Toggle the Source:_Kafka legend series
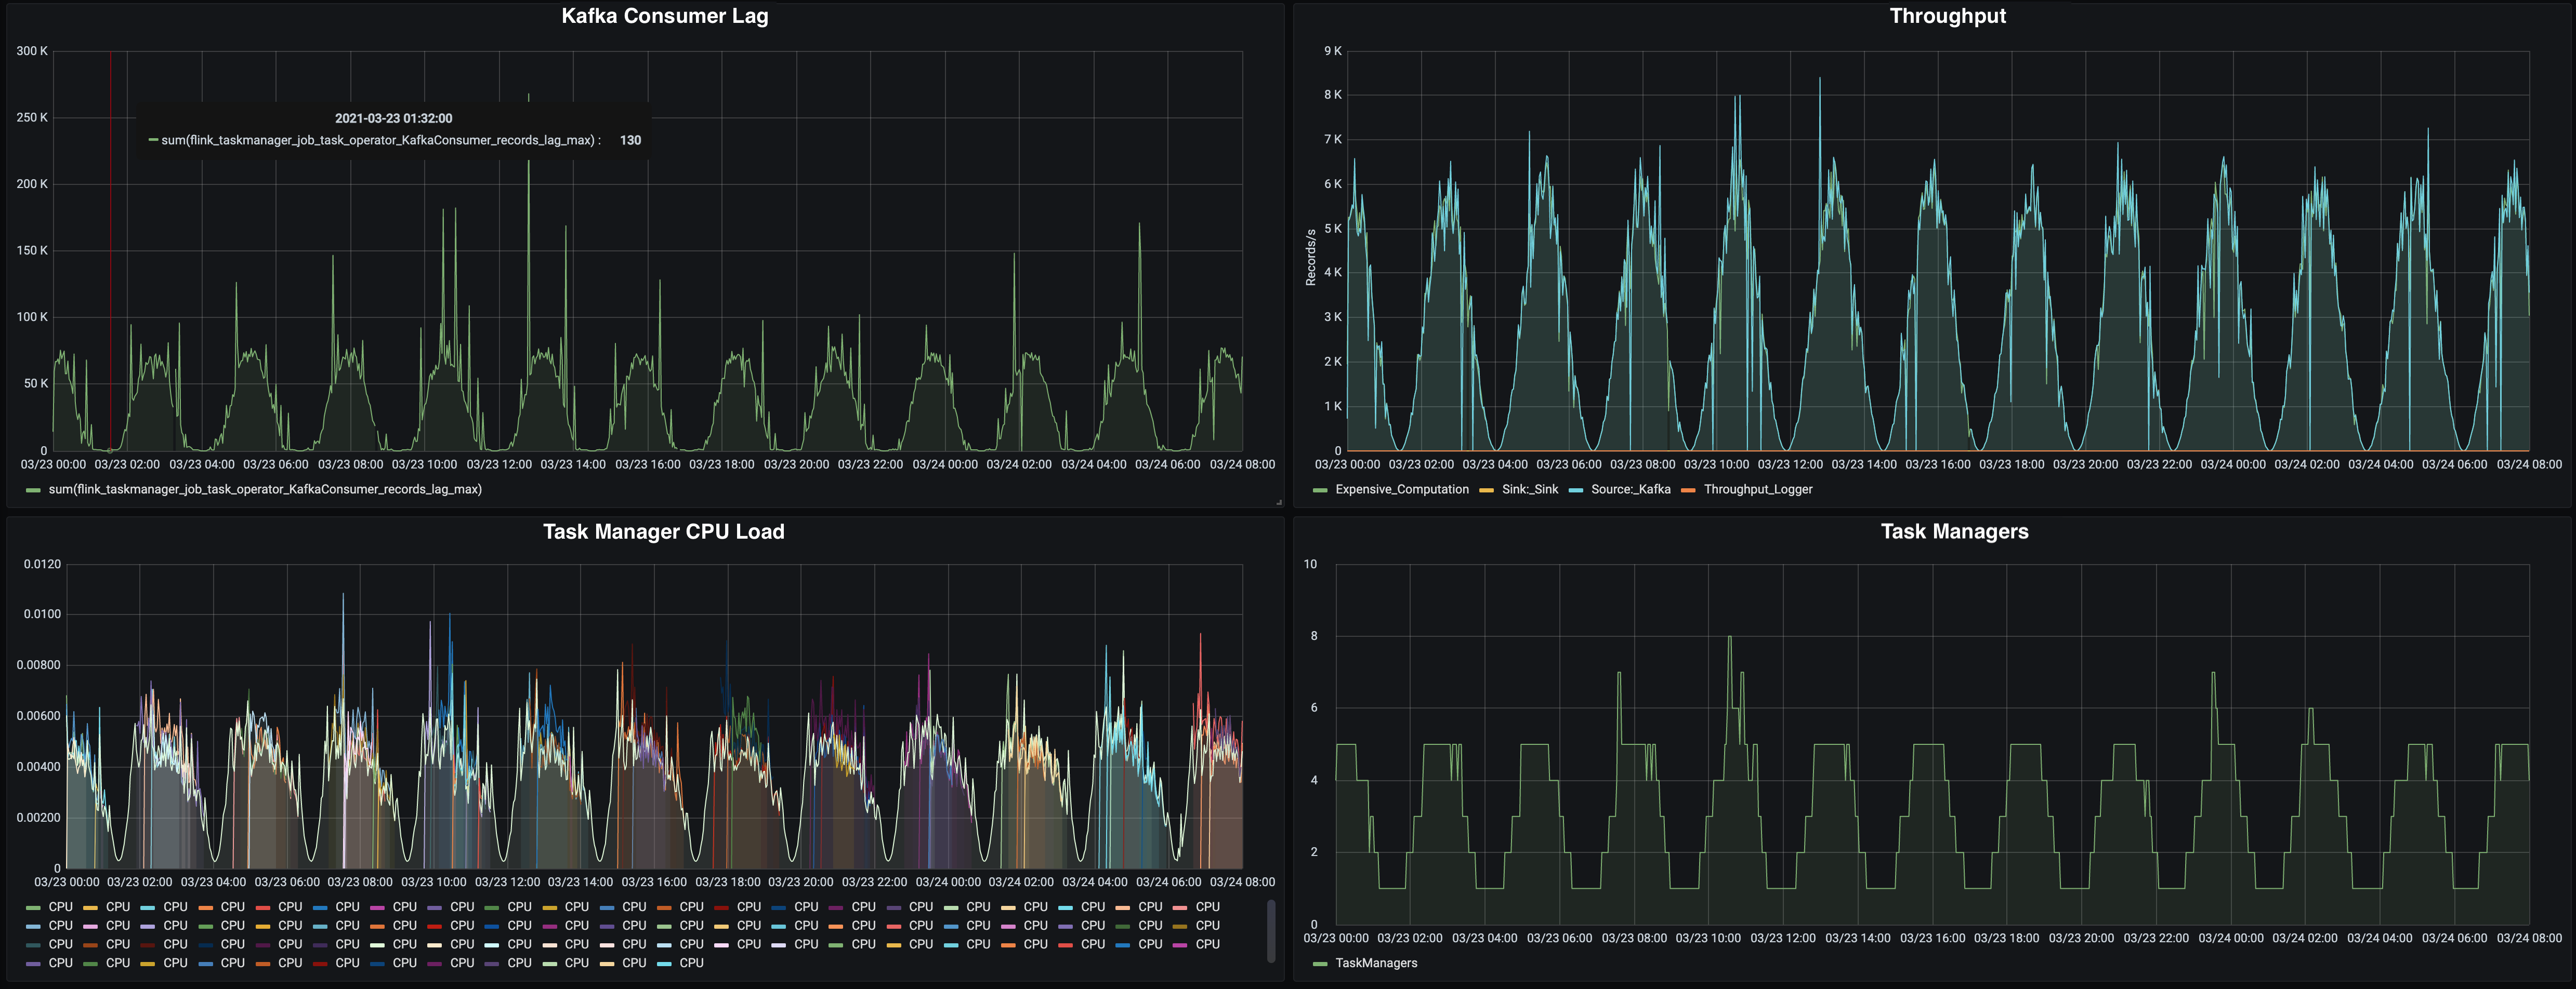2576x989 pixels. coord(1630,489)
